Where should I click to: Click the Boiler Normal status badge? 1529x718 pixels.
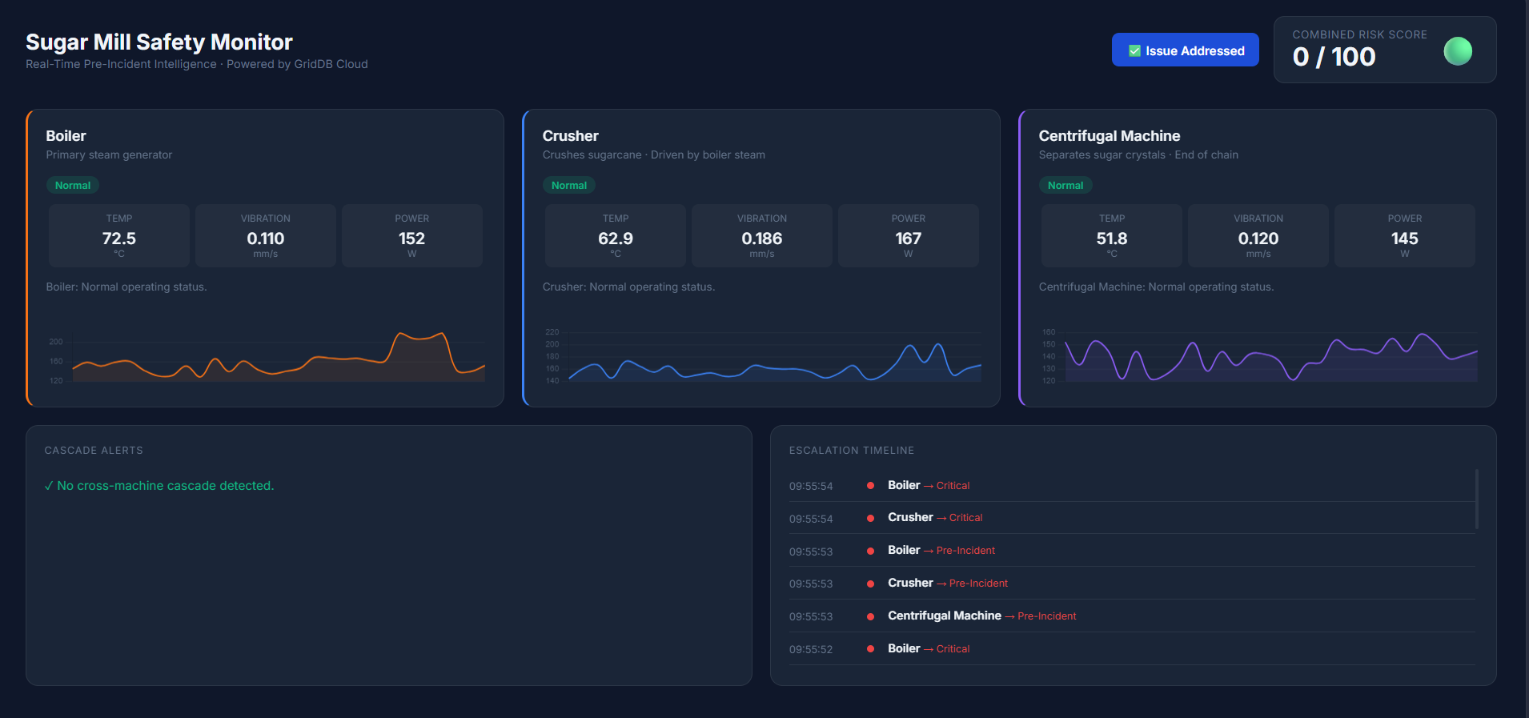[x=72, y=185]
